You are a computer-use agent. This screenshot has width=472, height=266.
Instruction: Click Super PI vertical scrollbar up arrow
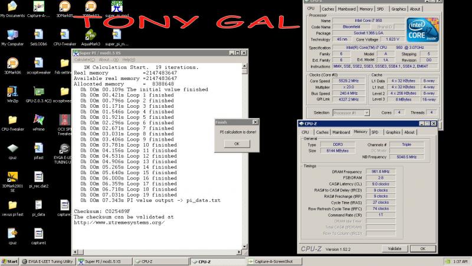pyautogui.click(x=244, y=66)
